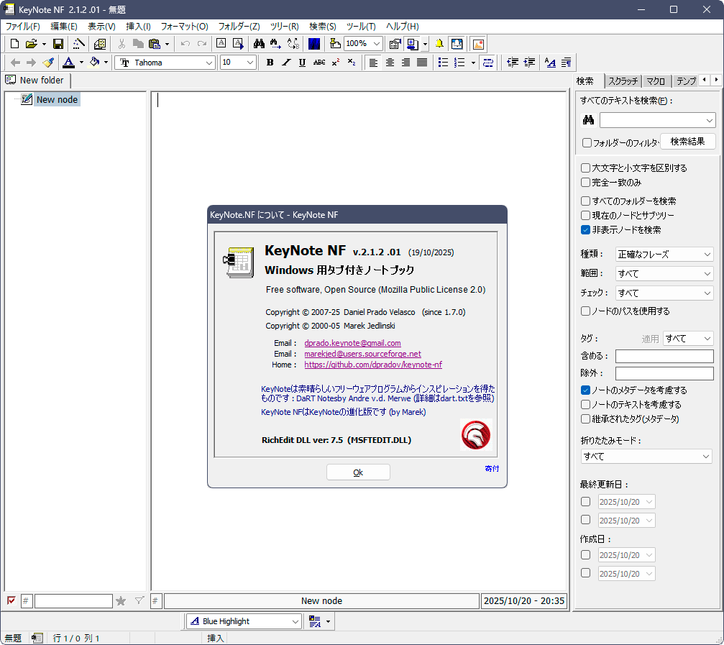Screen dimensions: 724x645
Task: Open dprado.keynote@gmail.com email link
Action: (352, 343)
